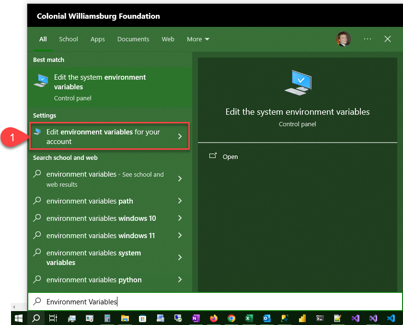Screen dimensions: 403x325
Task: Click the Open icon in preview pane
Action: click(x=213, y=156)
